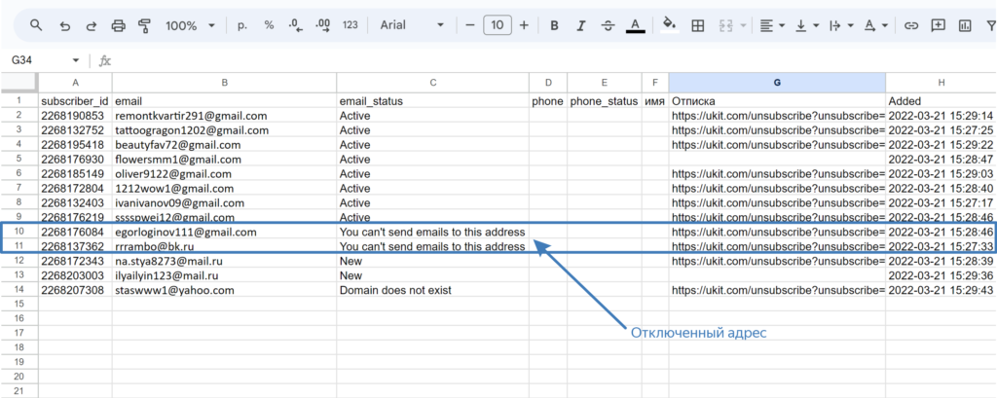997x398 pixels.
Task: Select New status for na.stya8273@mail.ru
Action: click(433, 261)
